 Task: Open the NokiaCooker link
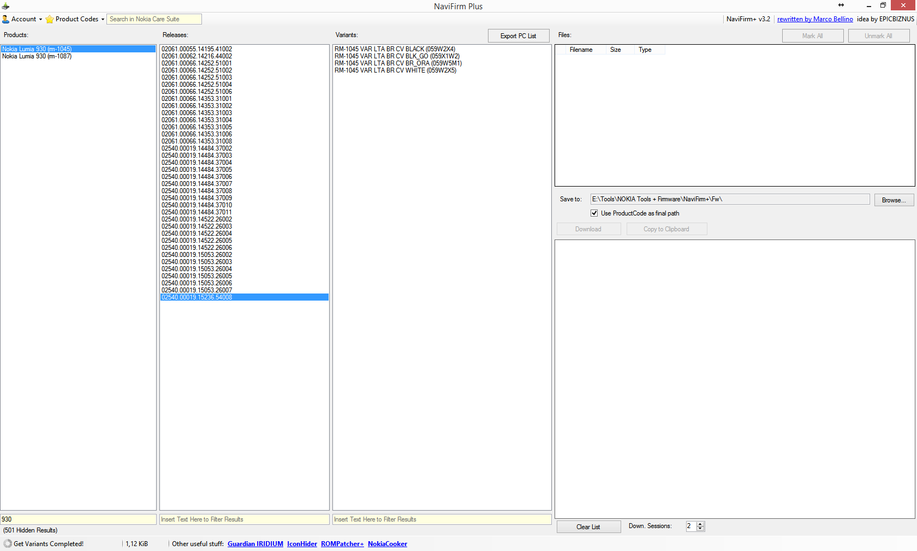(388, 544)
